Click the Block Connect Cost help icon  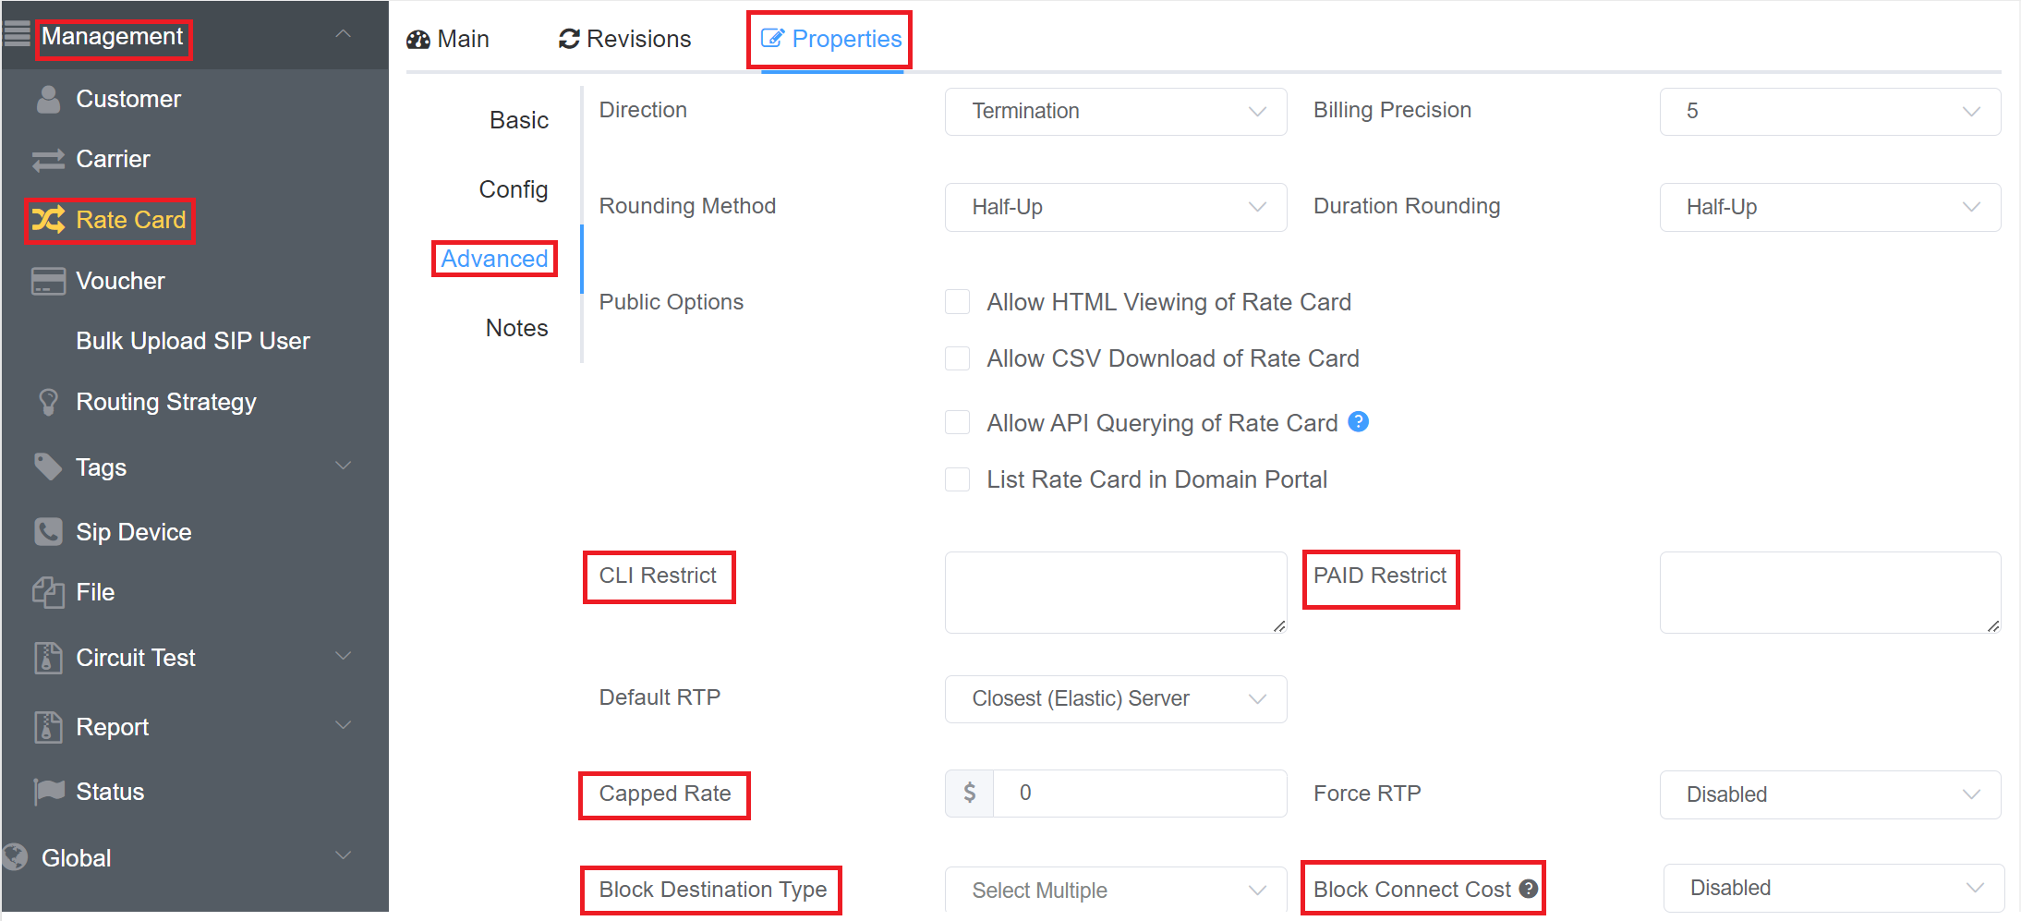(x=1529, y=889)
